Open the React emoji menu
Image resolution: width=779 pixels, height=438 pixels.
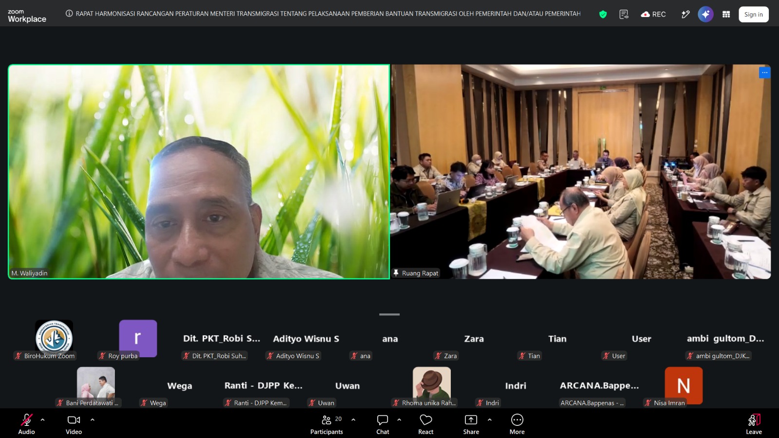point(426,424)
